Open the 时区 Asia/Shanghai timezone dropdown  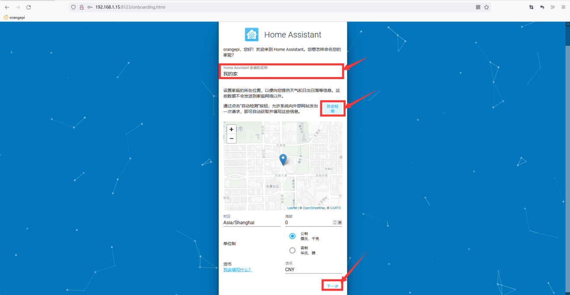click(x=252, y=223)
